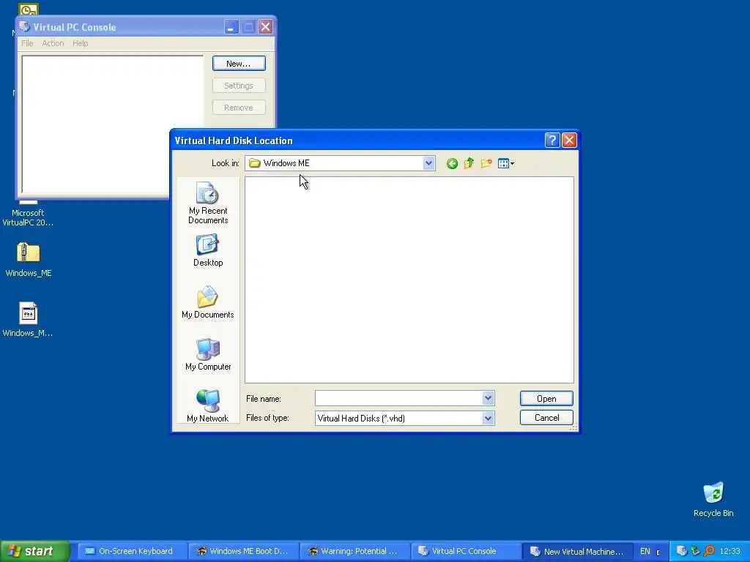Image resolution: width=750 pixels, height=562 pixels.
Task: Click the Open button in dialog
Action: click(x=546, y=399)
